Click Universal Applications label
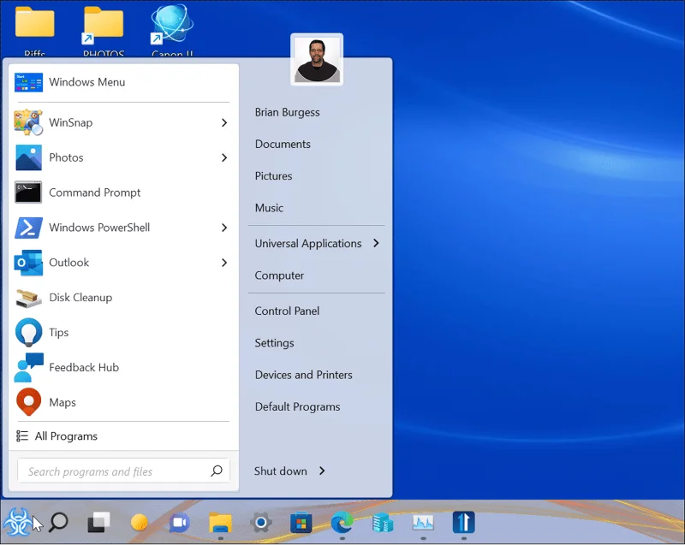This screenshot has width=685, height=545. [308, 243]
